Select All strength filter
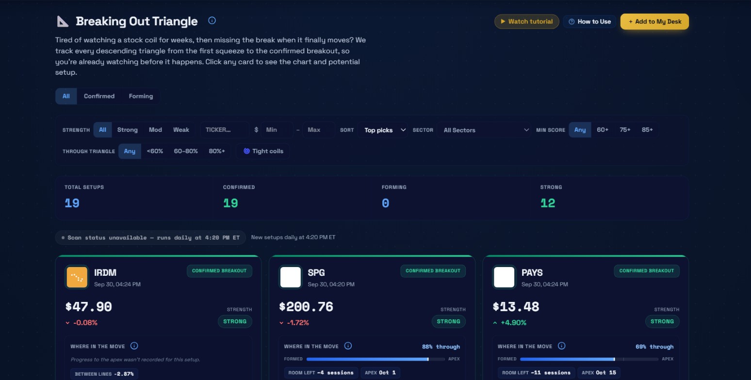Image resolution: width=751 pixels, height=380 pixels. pyautogui.click(x=102, y=130)
